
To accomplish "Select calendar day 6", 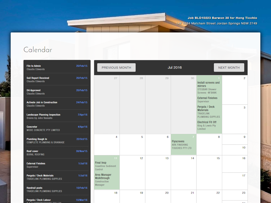I will [x=158, y=144].
